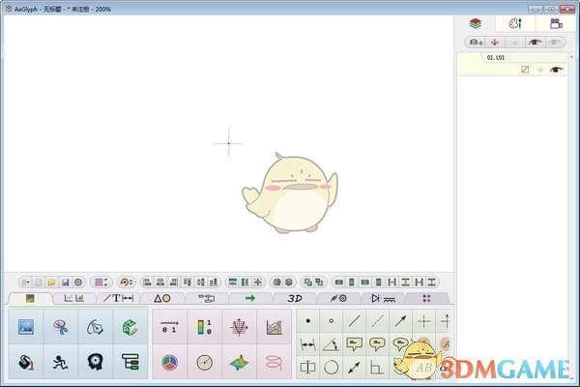This screenshot has width=580, height=387.
Task: Toggle the grid display button
Action: (x=101, y=283)
